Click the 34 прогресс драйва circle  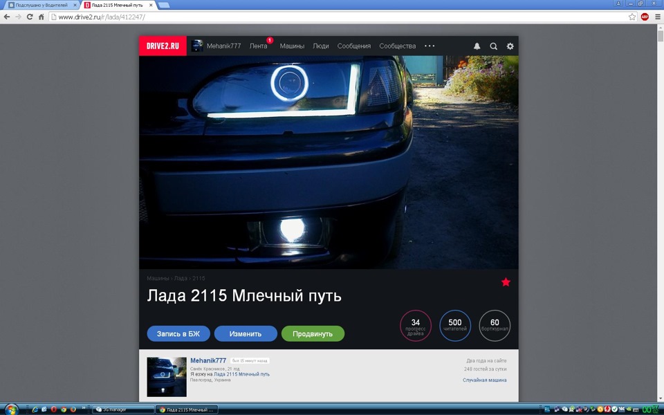click(416, 326)
